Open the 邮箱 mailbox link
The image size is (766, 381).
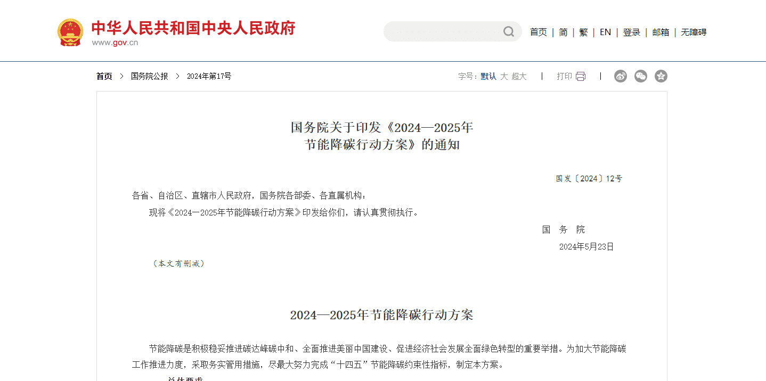click(x=661, y=32)
